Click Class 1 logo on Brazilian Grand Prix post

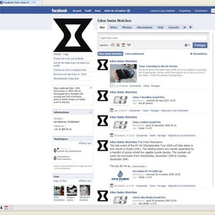coord(120,100)
